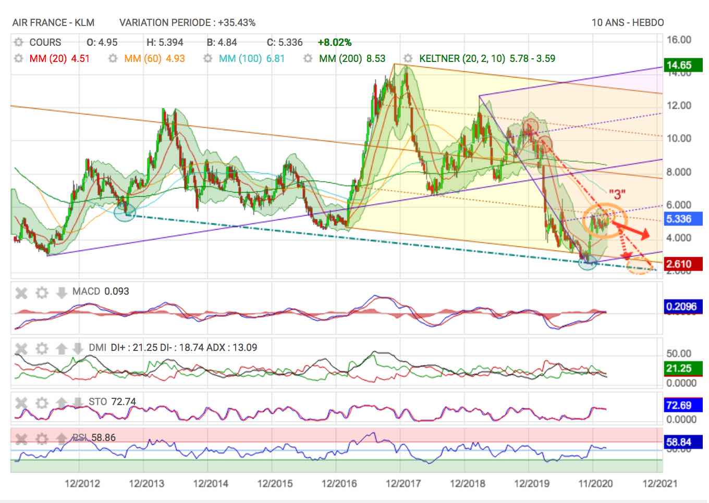The width and height of the screenshot is (709, 503).
Task: Open MACD indicator settings gear
Action: (x=42, y=293)
